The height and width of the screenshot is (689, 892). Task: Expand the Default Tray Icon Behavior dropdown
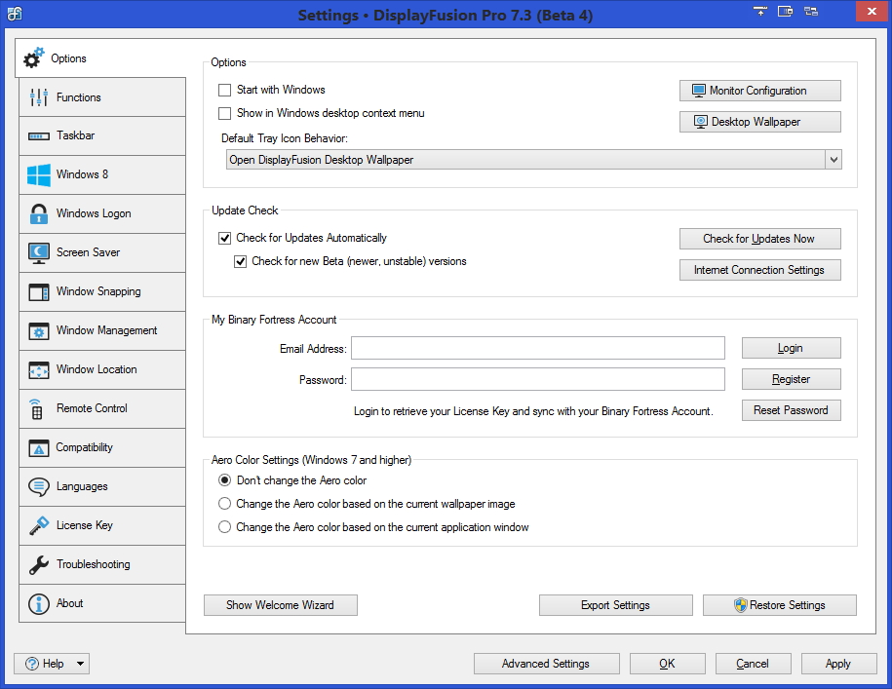click(832, 160)
